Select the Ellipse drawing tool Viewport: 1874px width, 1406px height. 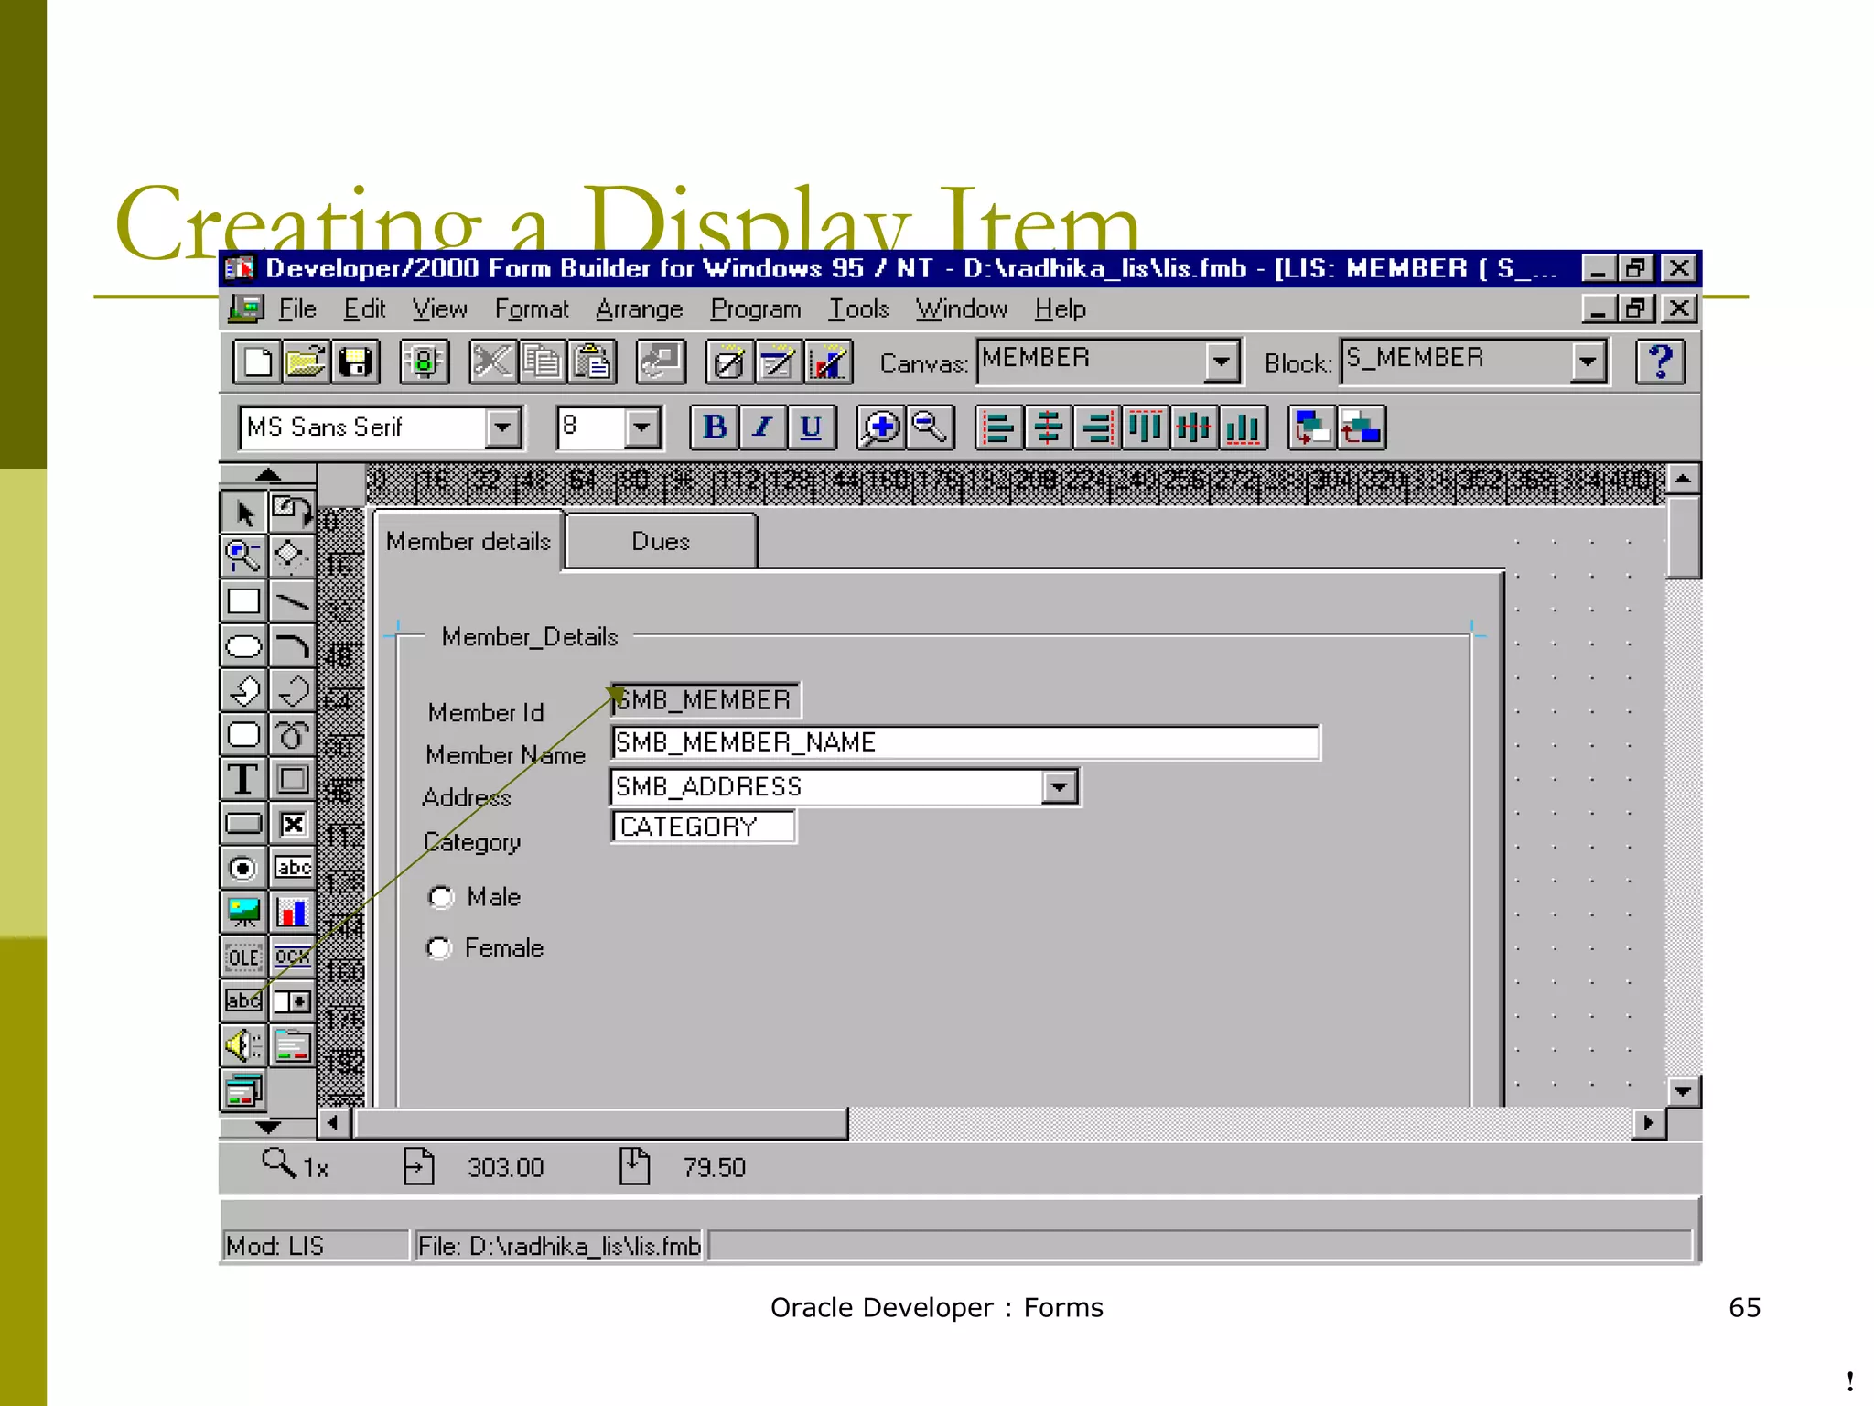(x=243, y=646)
